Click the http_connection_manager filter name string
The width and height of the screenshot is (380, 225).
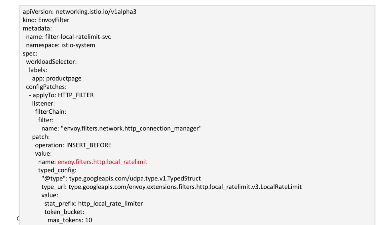tap(132, 128)
